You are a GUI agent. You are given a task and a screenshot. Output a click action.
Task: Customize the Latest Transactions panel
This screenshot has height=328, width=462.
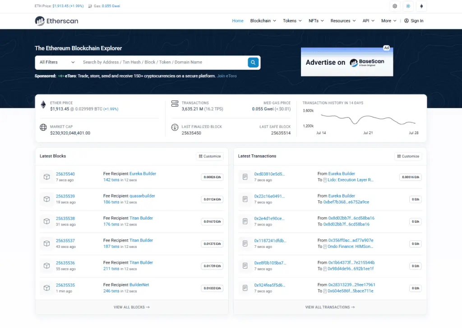408,157
